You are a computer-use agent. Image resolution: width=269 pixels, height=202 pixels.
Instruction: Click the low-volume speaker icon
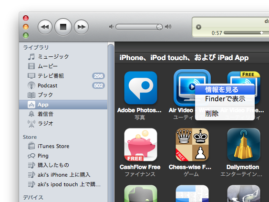click(x=111, y=27)
